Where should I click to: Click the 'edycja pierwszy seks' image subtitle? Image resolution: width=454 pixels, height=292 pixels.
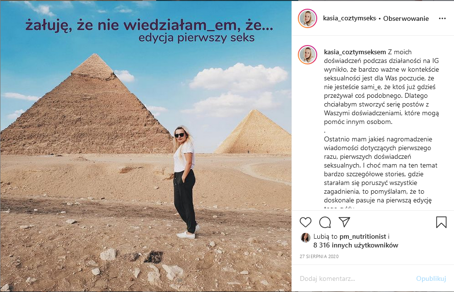click(x=196, y=38)
